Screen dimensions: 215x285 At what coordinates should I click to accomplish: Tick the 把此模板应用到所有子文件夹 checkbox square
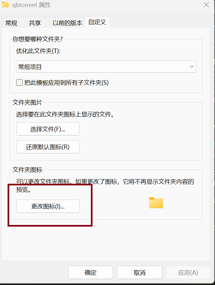coord(19,82)
